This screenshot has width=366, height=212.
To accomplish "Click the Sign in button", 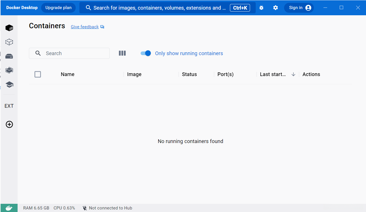I will point(299,8).
